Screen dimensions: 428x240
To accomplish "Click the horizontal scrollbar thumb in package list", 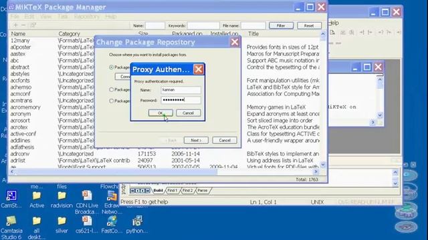I will coord(116,172).
